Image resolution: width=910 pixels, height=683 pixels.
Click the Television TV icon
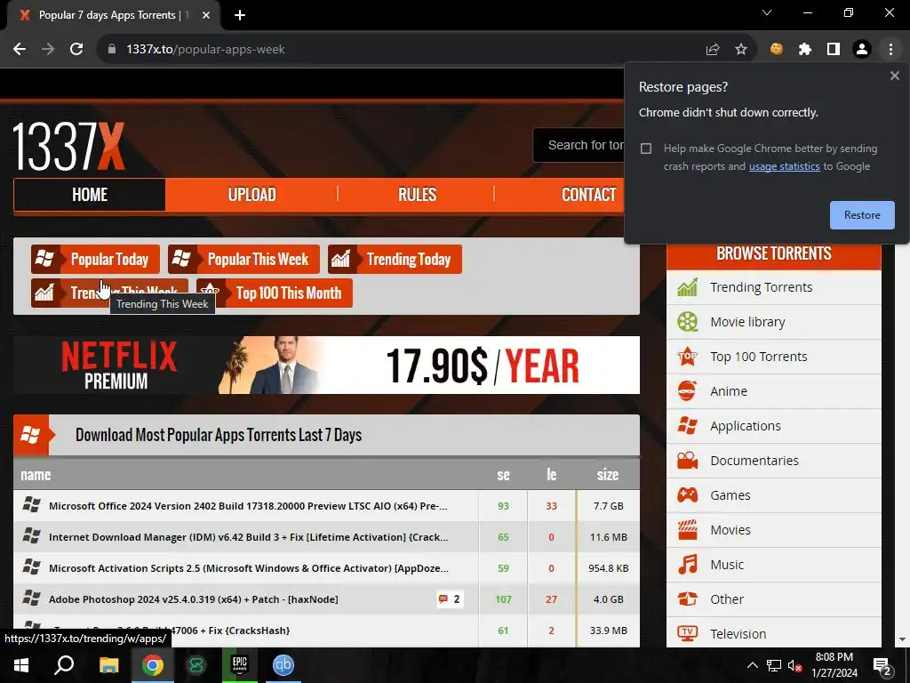point(687,633)
